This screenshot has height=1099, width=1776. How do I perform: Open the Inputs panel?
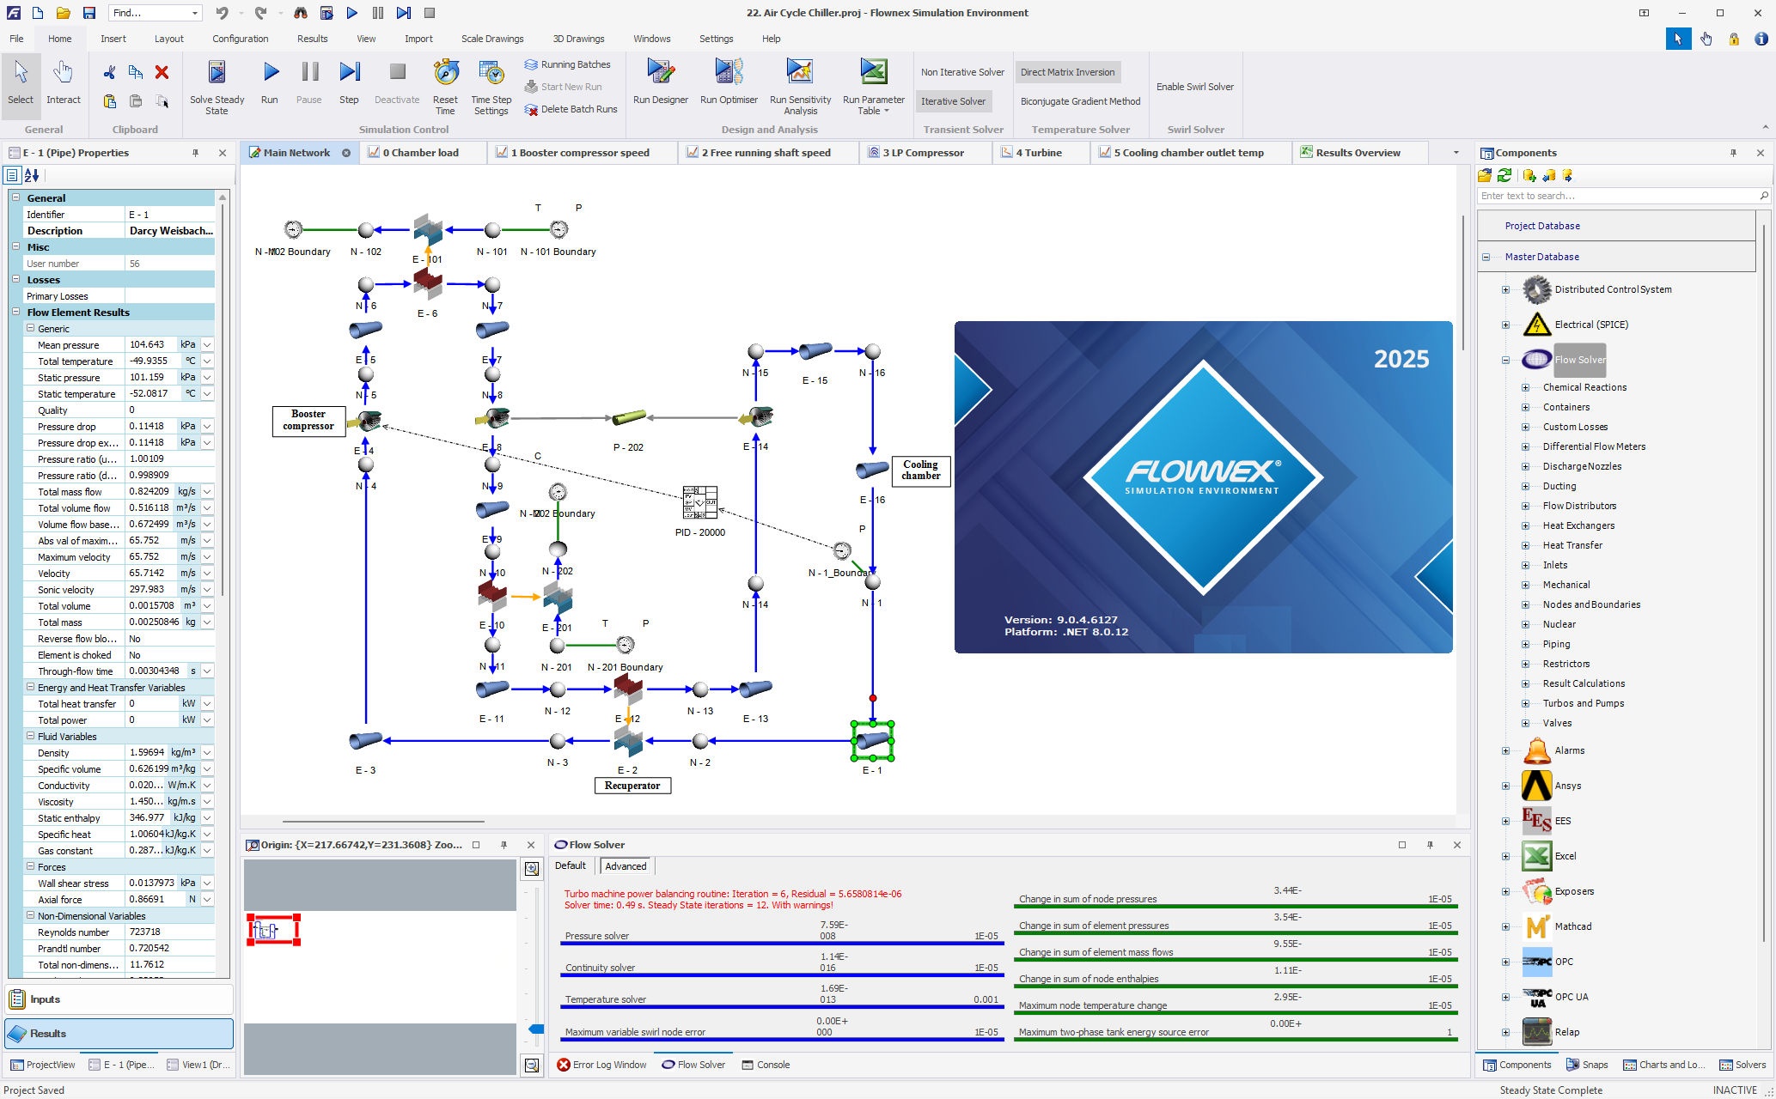click(x=45, y=999)
